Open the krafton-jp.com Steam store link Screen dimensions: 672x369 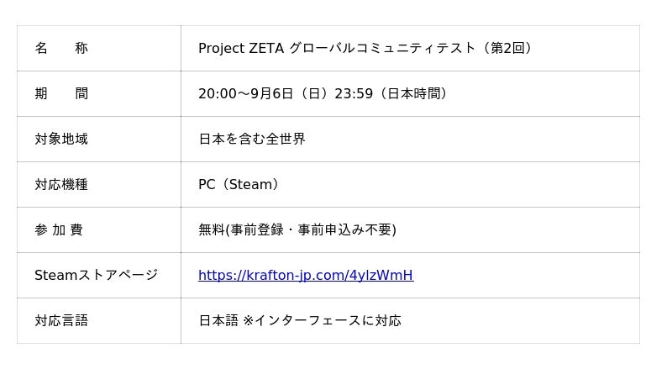click(306, 275)
